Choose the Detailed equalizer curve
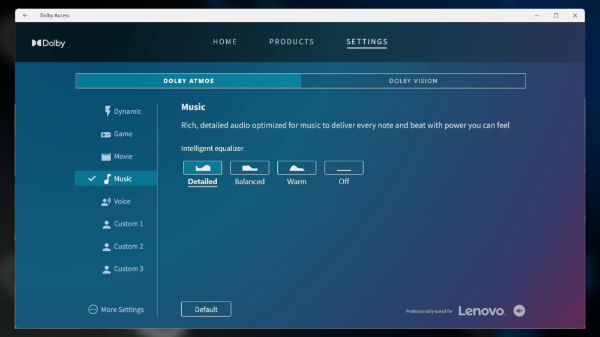 202,167
